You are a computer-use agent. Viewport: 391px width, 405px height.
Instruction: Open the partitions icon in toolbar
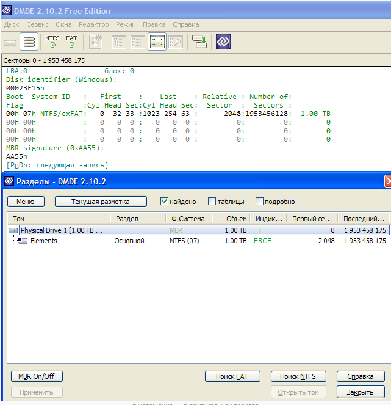coord(29,42)
